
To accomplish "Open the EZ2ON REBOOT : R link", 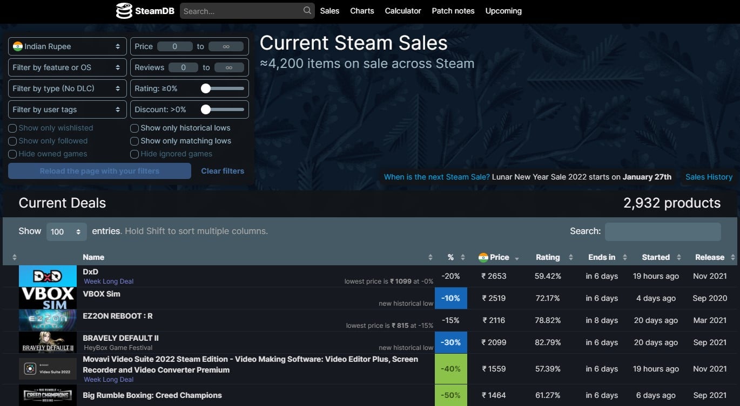I will coord(118,316).
